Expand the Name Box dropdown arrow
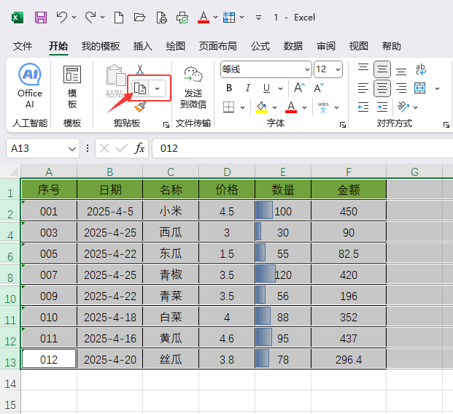The width and height of the screenshot is (453, 414). 72,148
